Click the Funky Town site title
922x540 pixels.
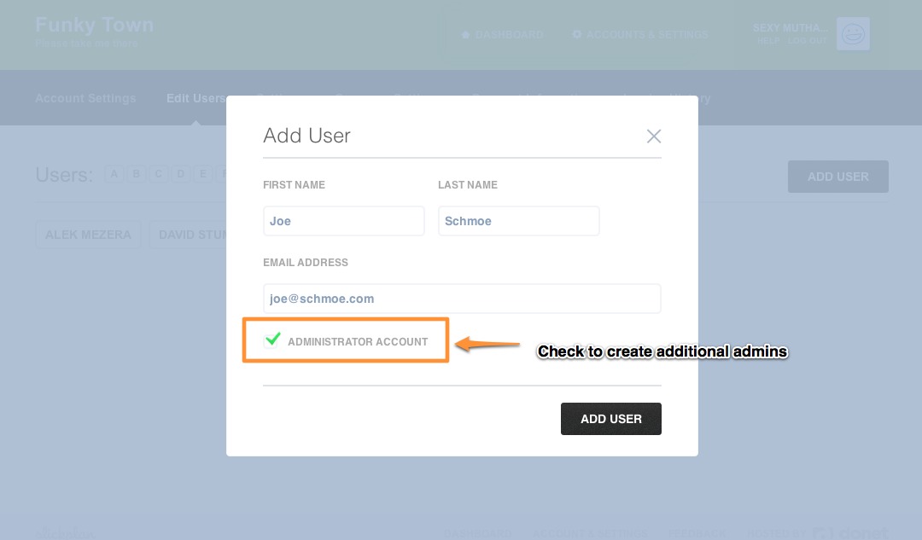point(95,24)
